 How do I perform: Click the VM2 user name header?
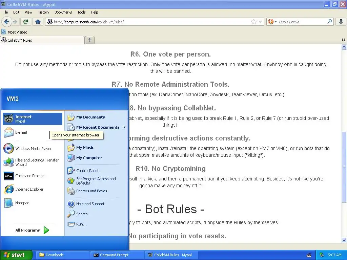coord(13,99)
